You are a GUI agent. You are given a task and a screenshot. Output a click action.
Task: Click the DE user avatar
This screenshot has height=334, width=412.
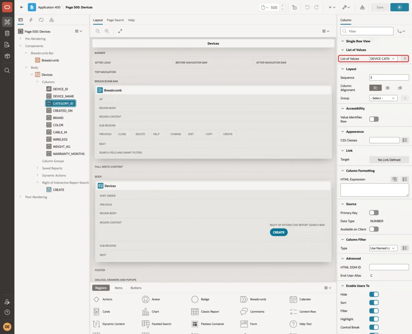(x=7, y=327)
